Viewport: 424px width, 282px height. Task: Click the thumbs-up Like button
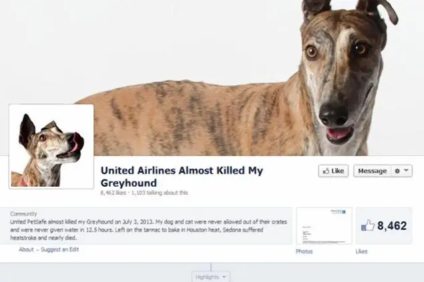pos(333,171)
